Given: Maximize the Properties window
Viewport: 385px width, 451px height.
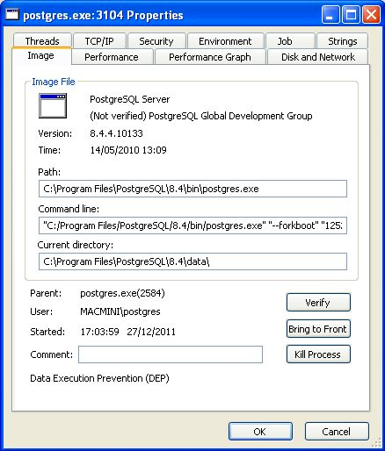Looking at the screenshot, I should click(351, 15).
